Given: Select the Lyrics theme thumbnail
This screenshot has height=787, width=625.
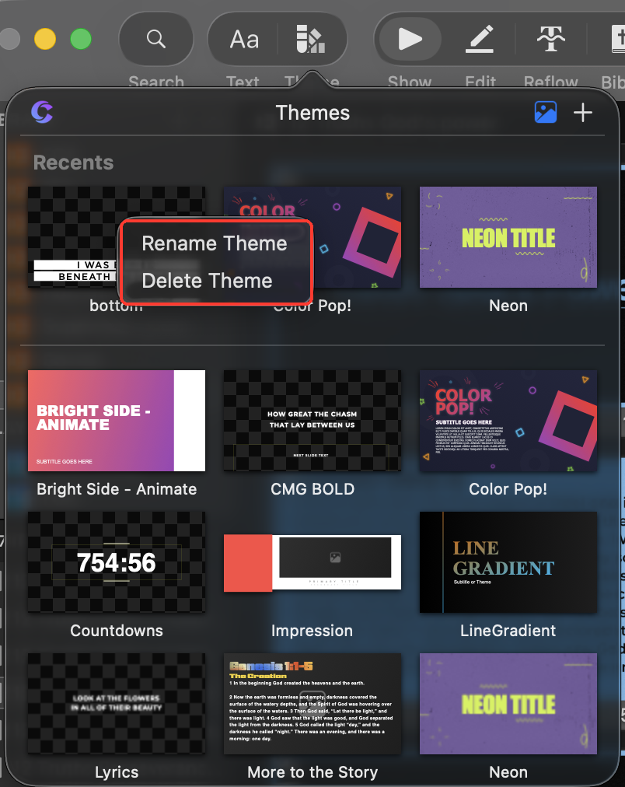Looking at the screenshot, I should pos(117,703).
